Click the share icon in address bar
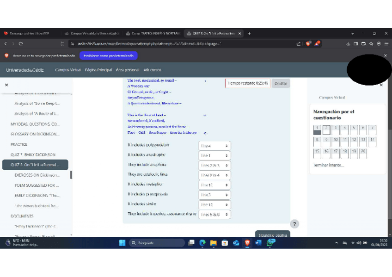This screenshot has height=277, width=392. [299, 44]
